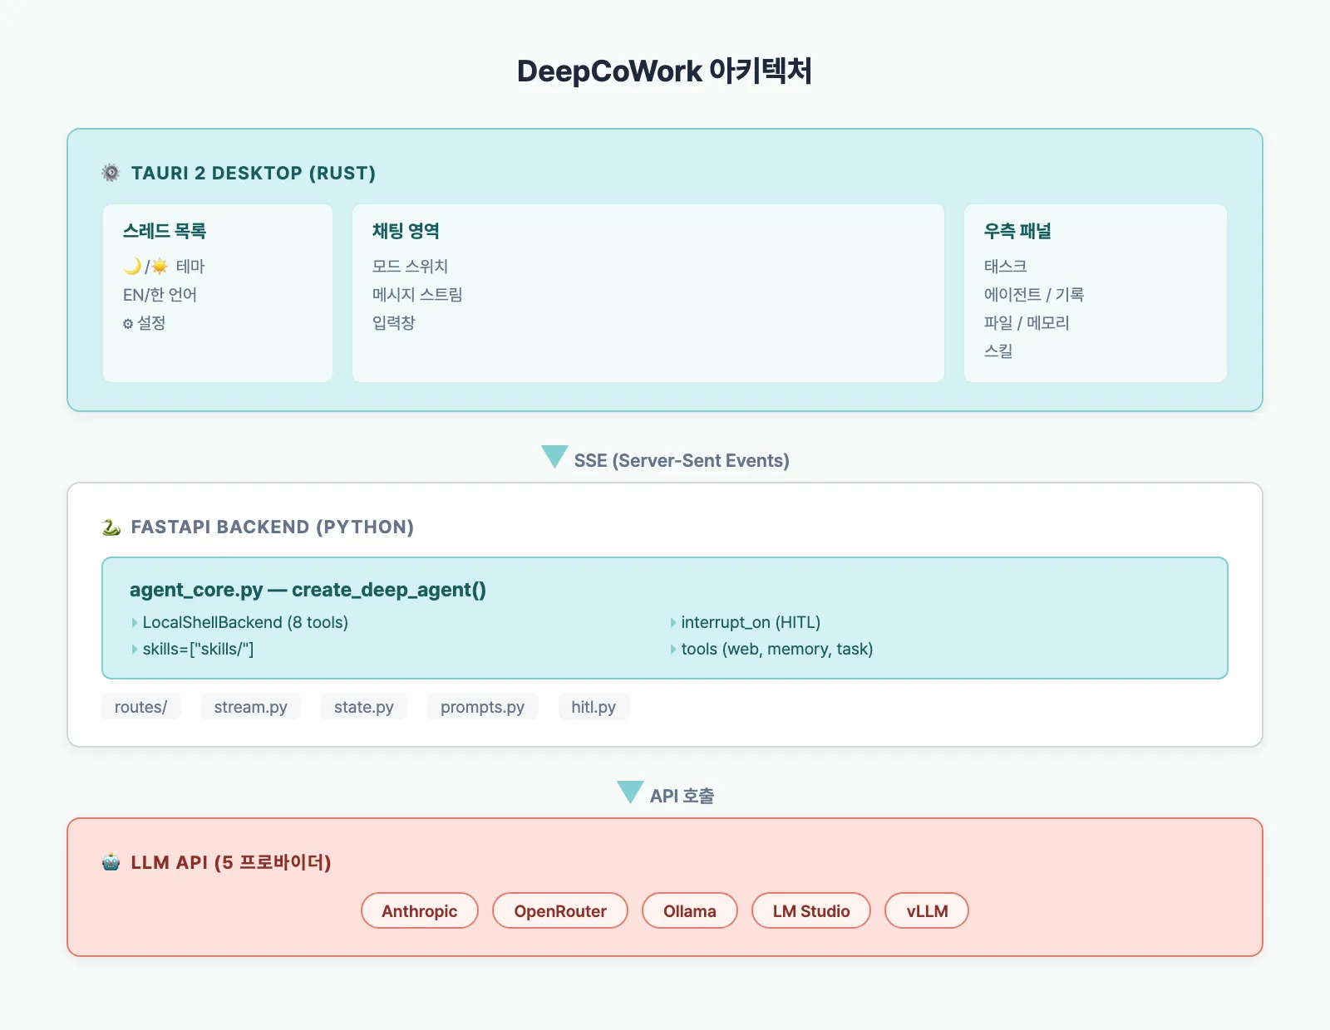Select the sun icon in the 테마 row

[161, 266]
